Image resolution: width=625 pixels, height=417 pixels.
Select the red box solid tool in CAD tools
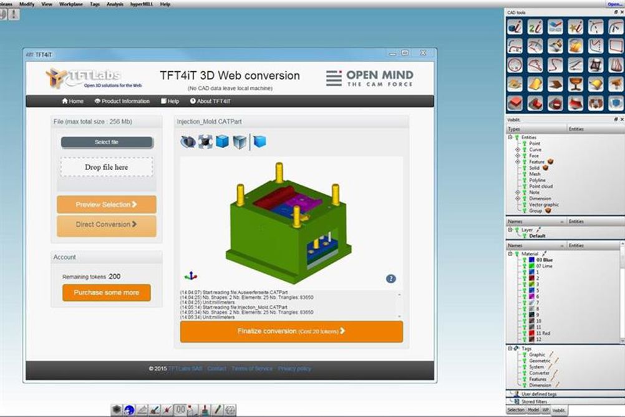(x=515, y=104)
